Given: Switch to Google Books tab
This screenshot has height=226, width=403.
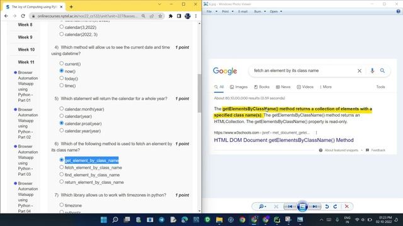Looking at the screenshot, I should coord(262,87).
